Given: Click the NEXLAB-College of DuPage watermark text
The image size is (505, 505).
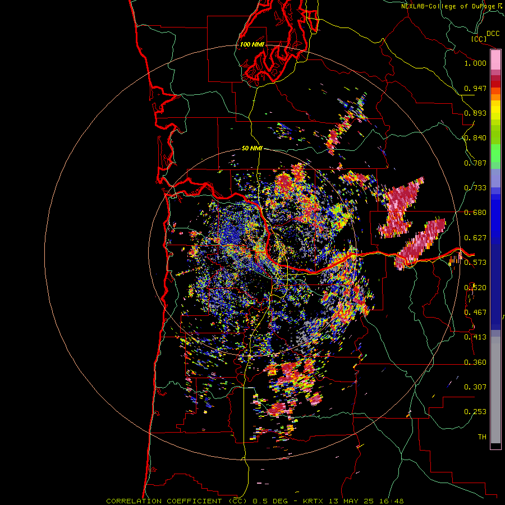Looking at the screenshot, I should (449, 6).
